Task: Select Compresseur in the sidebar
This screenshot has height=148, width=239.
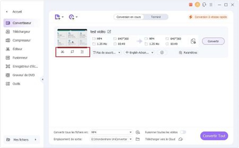Action: pyautogui.click(x=21, y=40)
